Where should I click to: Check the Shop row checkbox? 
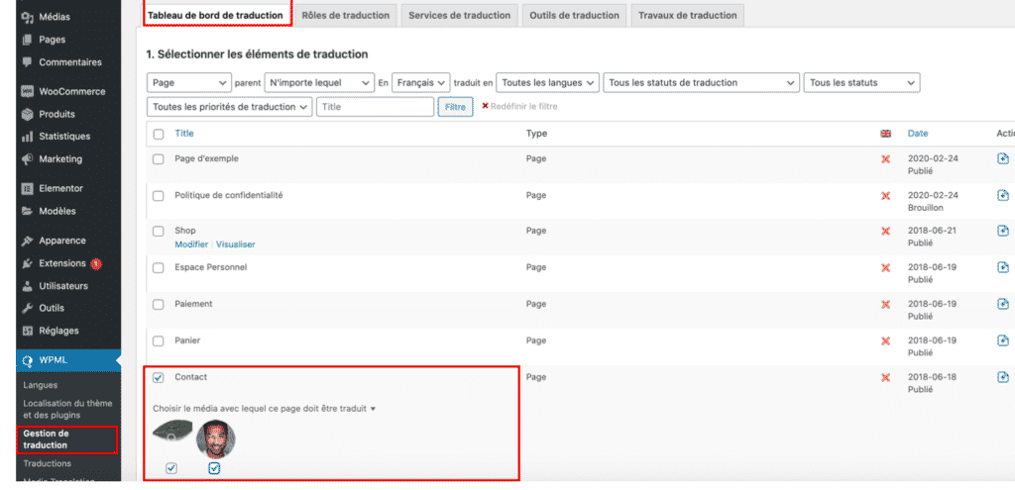(x=159, y=232)
